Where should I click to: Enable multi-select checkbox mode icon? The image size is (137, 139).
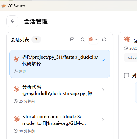tap(72, 40)
